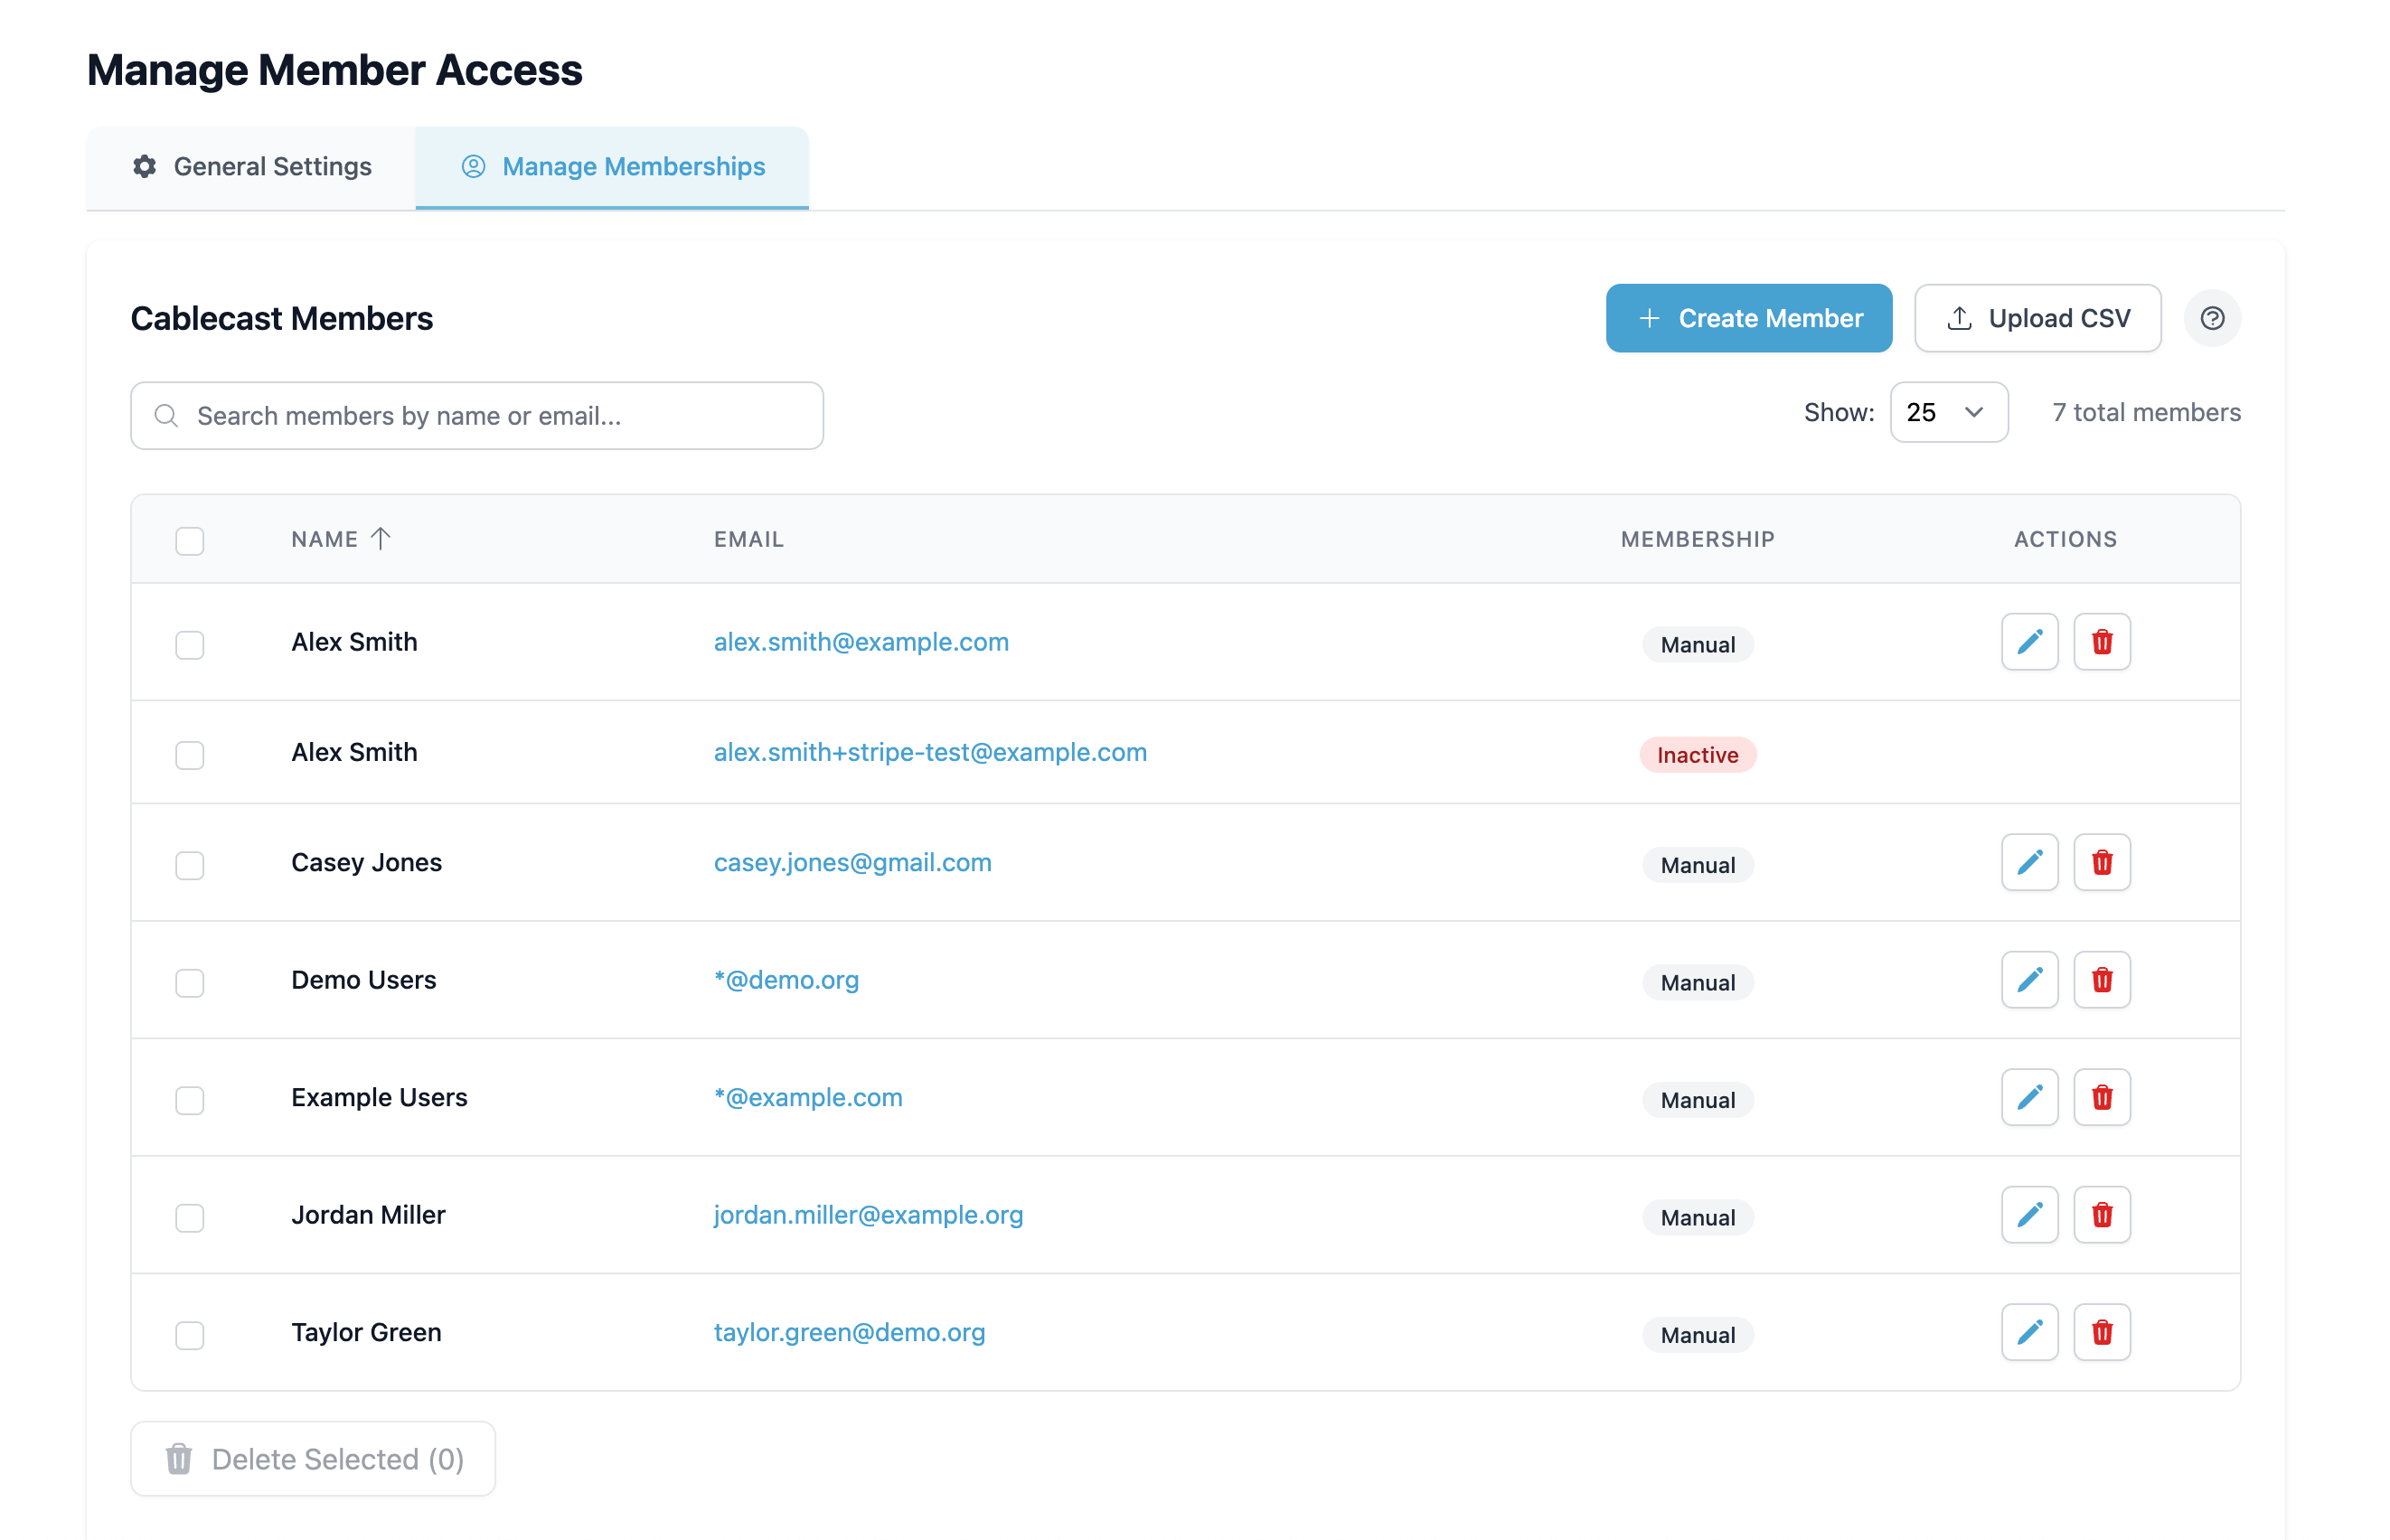Edit Taylor Green with pencil icon
Image resolution: width=2390 pixels, height=1540 pixels.
coord(2029,1332)
